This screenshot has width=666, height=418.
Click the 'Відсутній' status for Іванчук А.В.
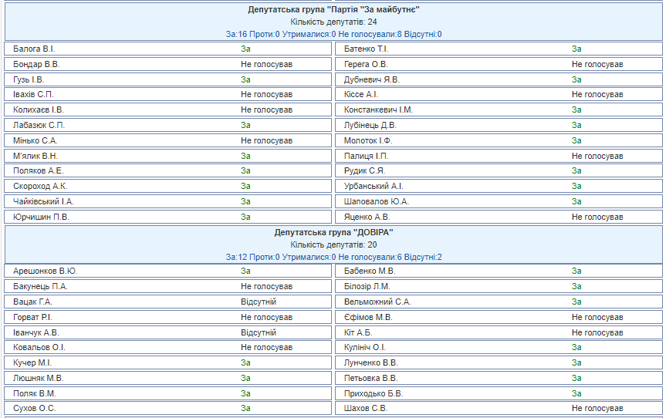tap(258, 332)
